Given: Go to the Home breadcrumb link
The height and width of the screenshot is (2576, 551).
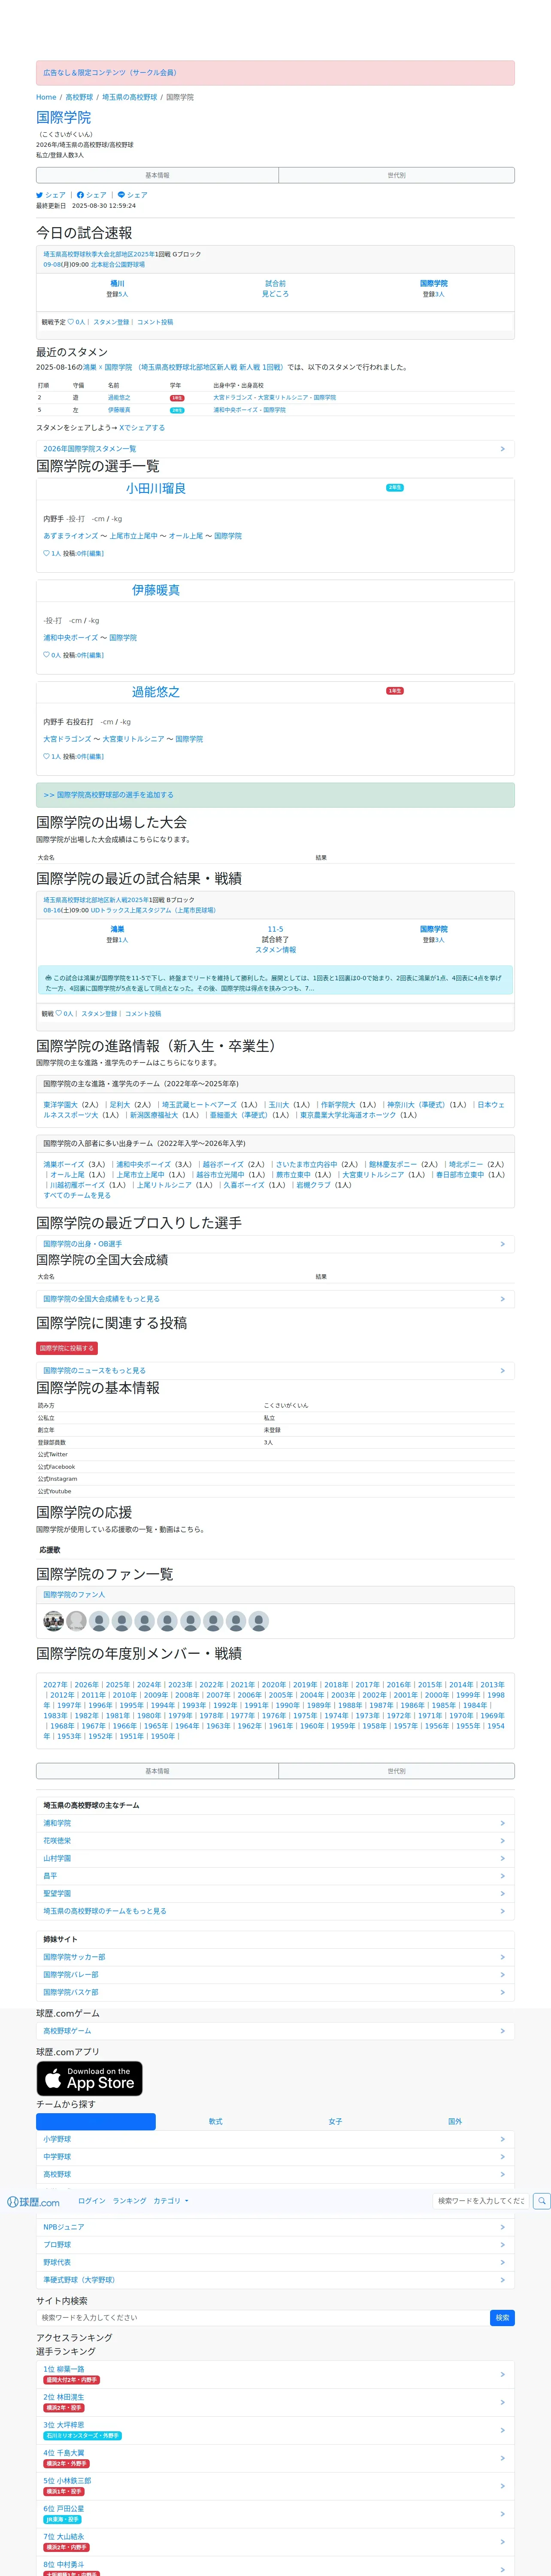Looking at the screenshot, I should coord(46,97).
